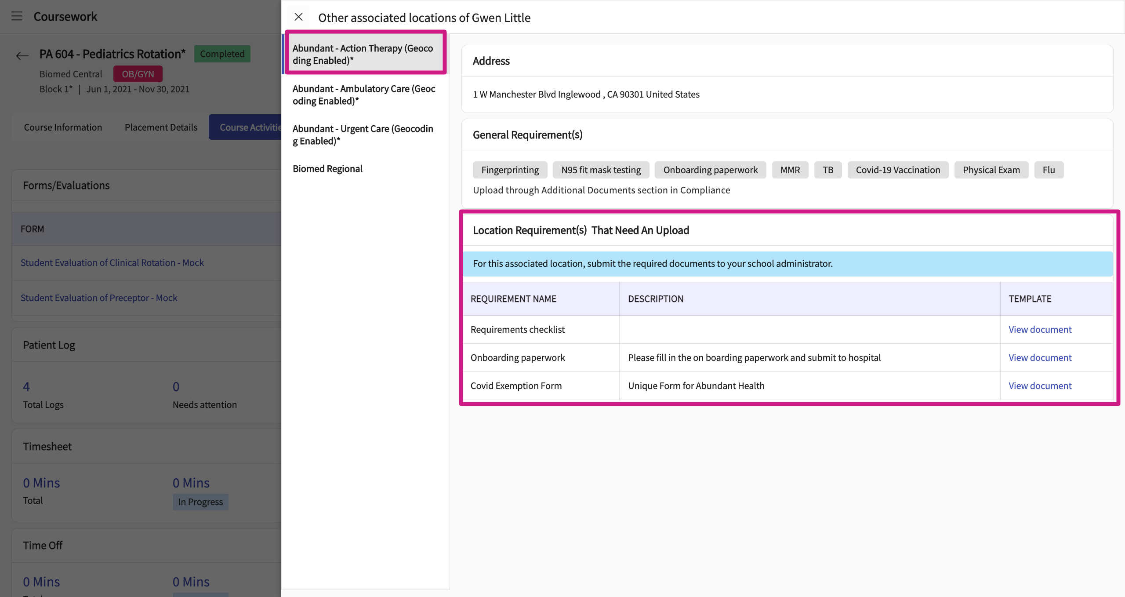Select Abundant - Urgent Care location
This screenshot has width=1125, height=597.
click(x=363, y=135)
